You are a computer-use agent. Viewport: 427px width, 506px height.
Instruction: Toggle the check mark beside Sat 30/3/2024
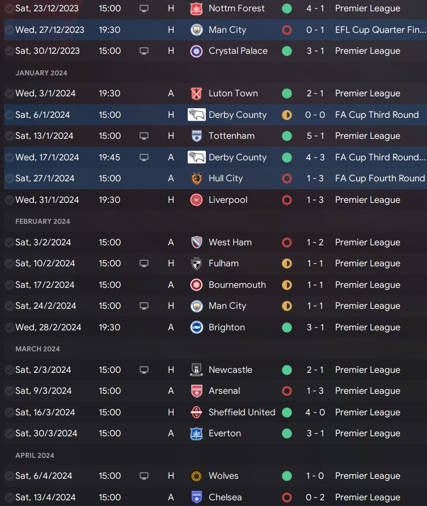click(x=9, y=433)
